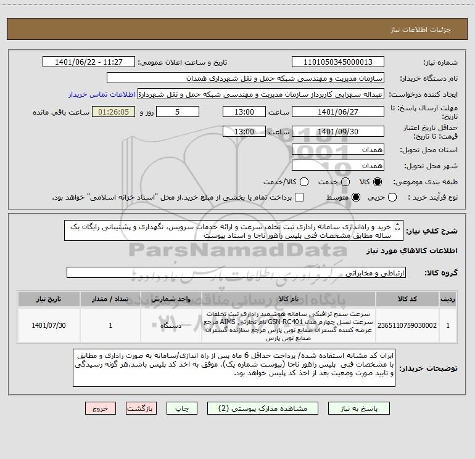Click the description box scroll arrows

[398, 226]
